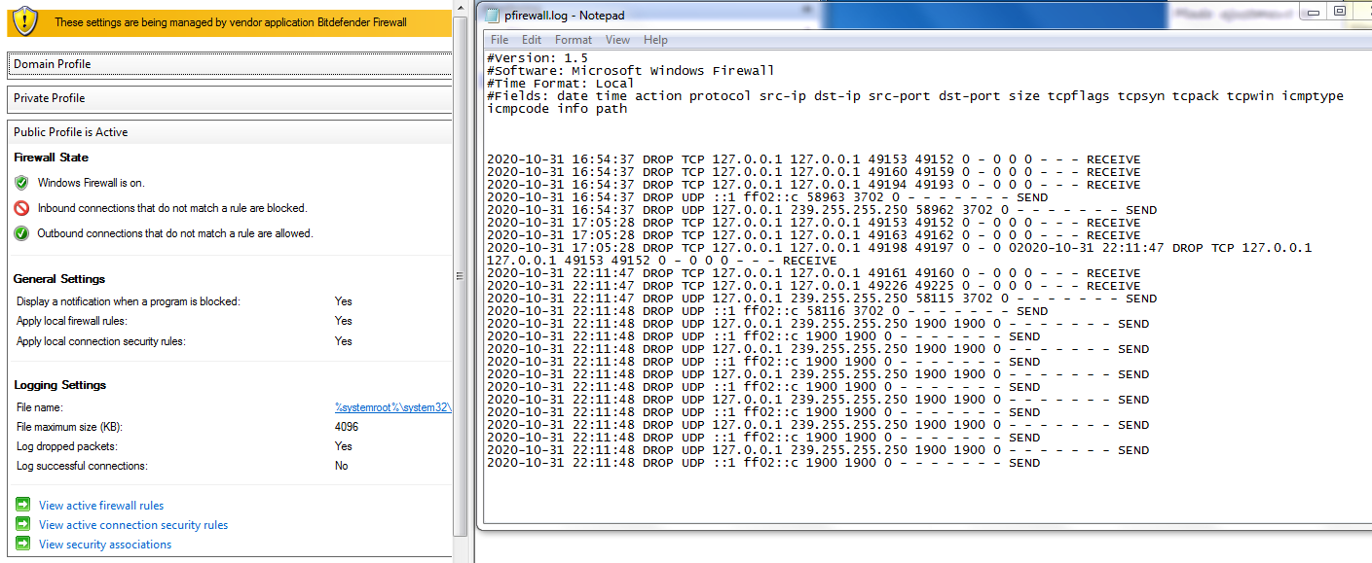Click the log line with source port 58115

point(821,299)
